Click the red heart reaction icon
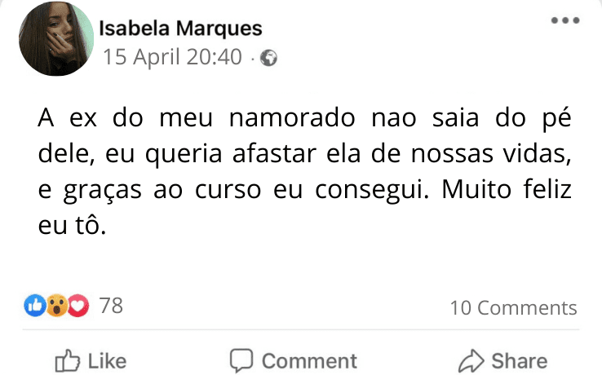This screenshot has width=602, height=375. [x=77, y=307]
